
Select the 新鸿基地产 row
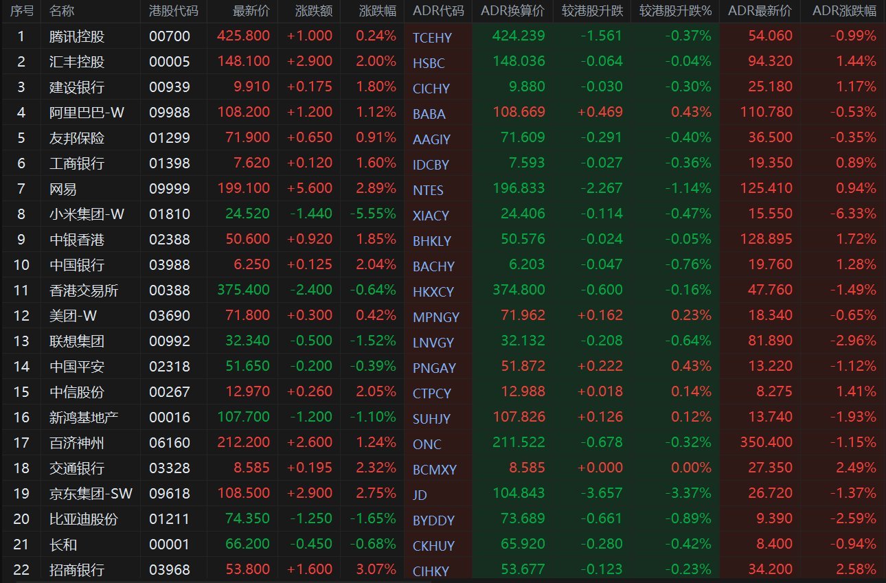tap(443, 417)
